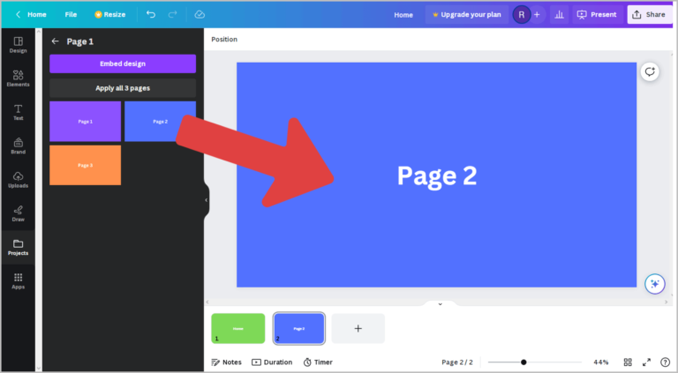This screenshot has height=373, width=678.
Task: Open the Timer option
Action: pos(318,362)
